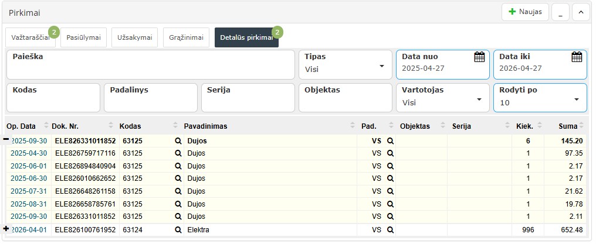Viewport: 596px width, 244px height.
Task: Click into the Paieška search field
Action: pyautogui.click(x=151, y=69)
